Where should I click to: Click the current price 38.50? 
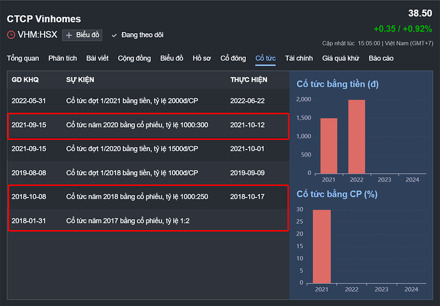pyautogui.click(x=420, y=13)
